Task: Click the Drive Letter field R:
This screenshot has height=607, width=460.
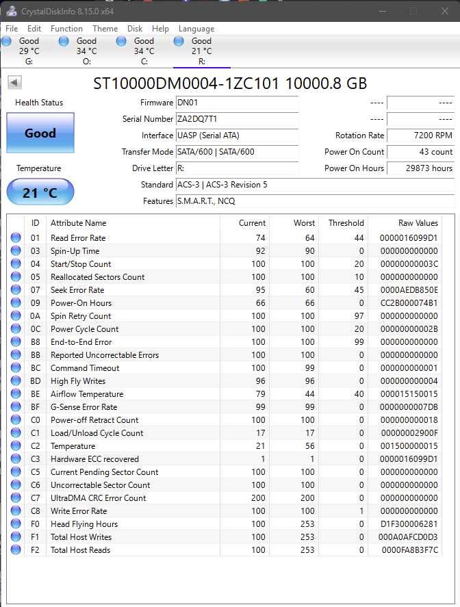Action: click(237, 168)
